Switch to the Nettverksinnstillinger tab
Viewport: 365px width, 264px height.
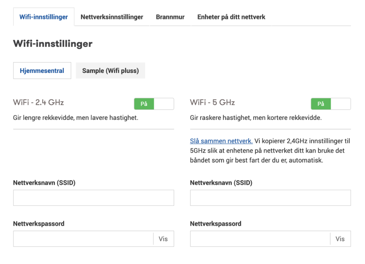click(112, 17)
